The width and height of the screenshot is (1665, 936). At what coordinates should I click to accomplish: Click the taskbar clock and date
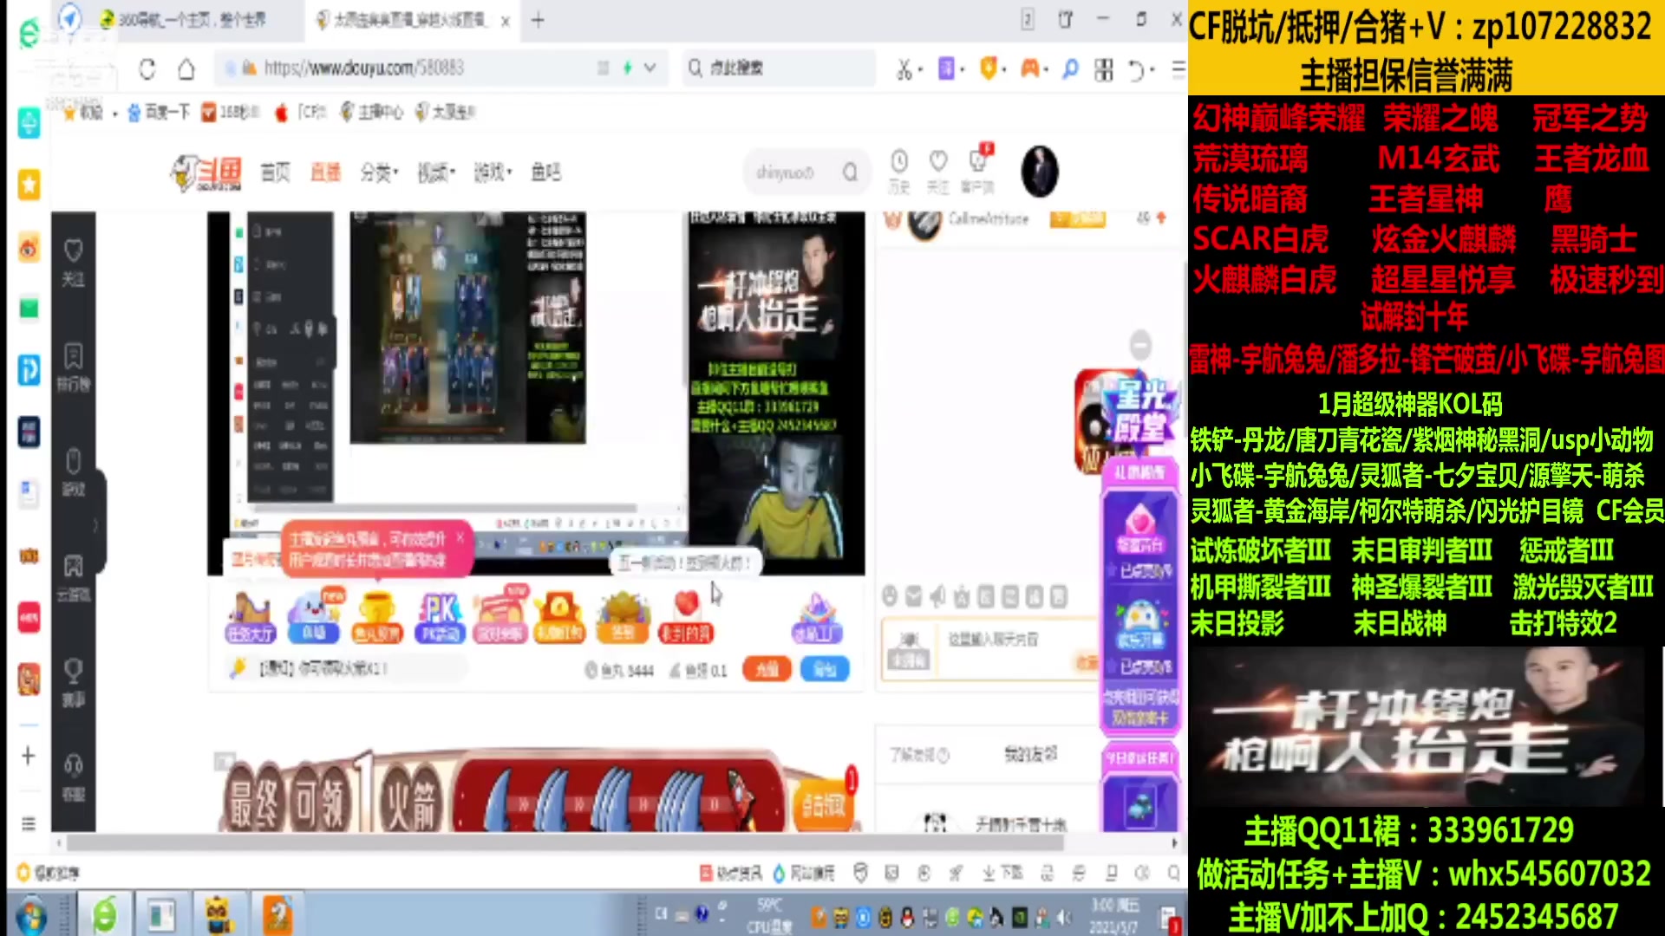(x=1114, y=915)
